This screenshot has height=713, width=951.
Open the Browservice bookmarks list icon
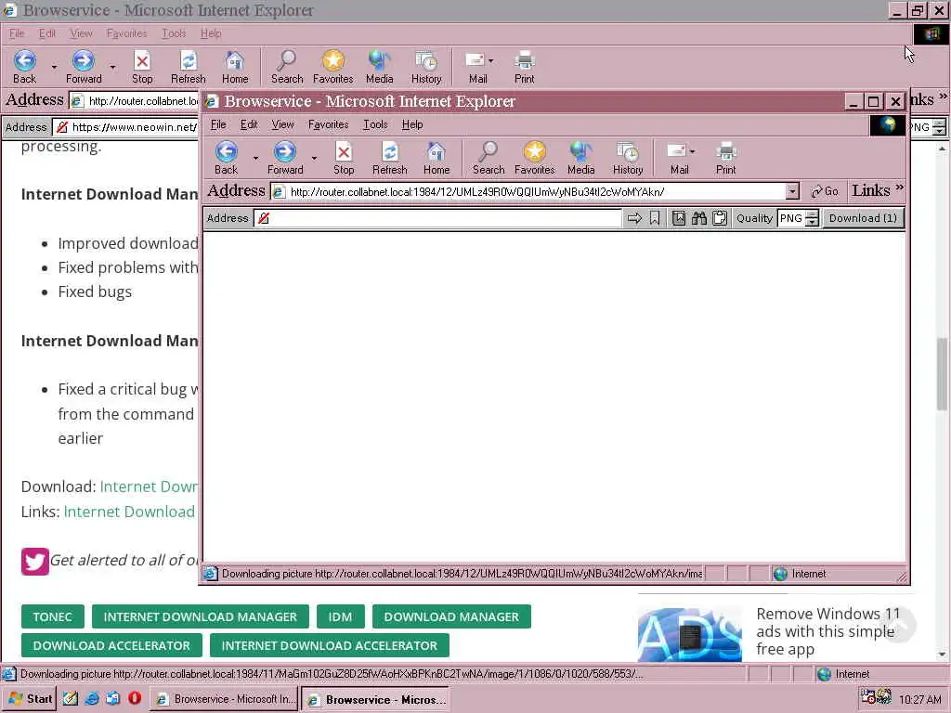(x=679, y=218)
